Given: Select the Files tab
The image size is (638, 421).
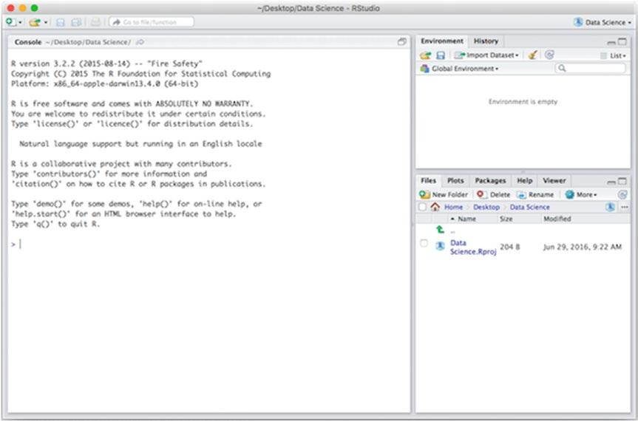Looking at the screenshot, I should (429, 180).
